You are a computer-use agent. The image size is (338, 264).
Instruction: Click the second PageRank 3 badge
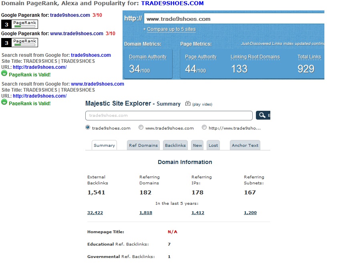pos(20,42)
